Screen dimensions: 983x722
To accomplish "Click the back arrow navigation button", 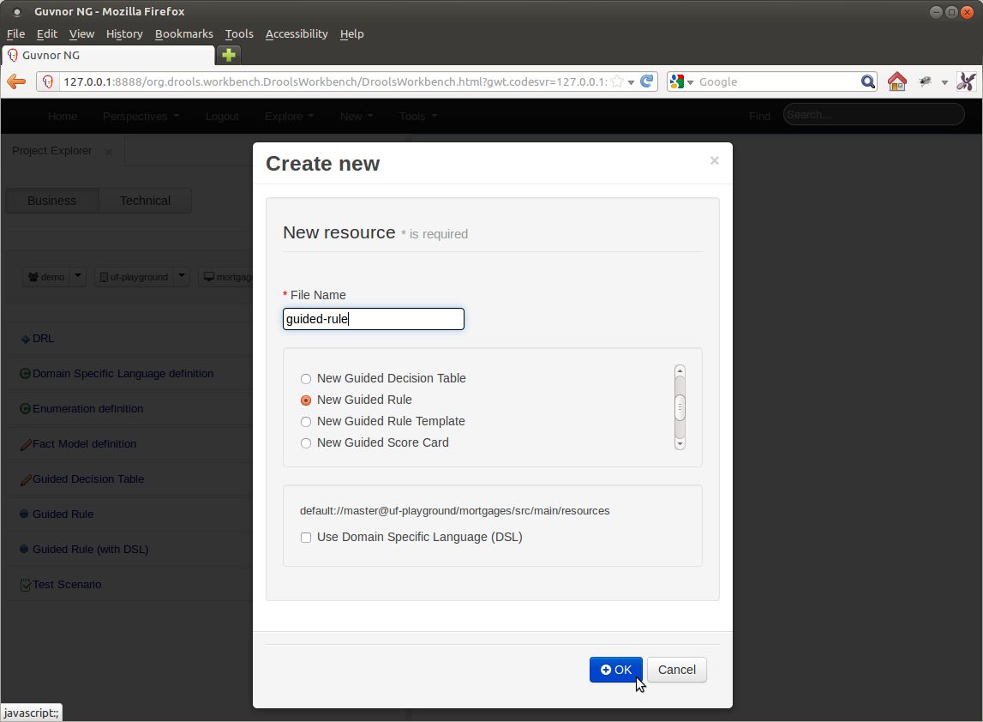I will point(16,81).
